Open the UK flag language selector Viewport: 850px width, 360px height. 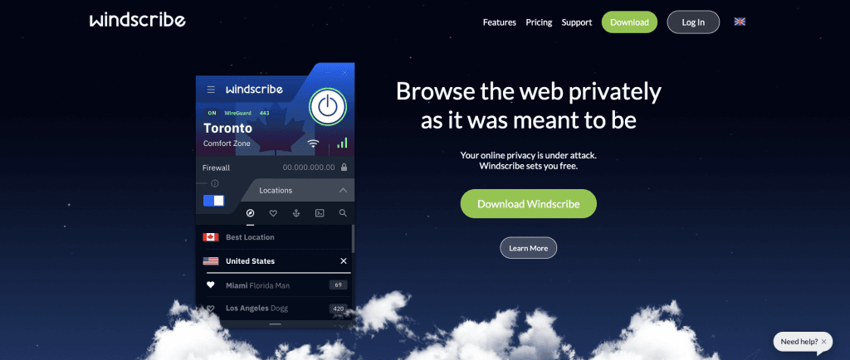point(740,22)
